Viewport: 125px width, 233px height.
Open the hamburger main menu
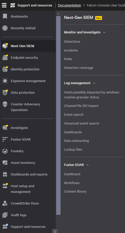click(x=4, y=5)
